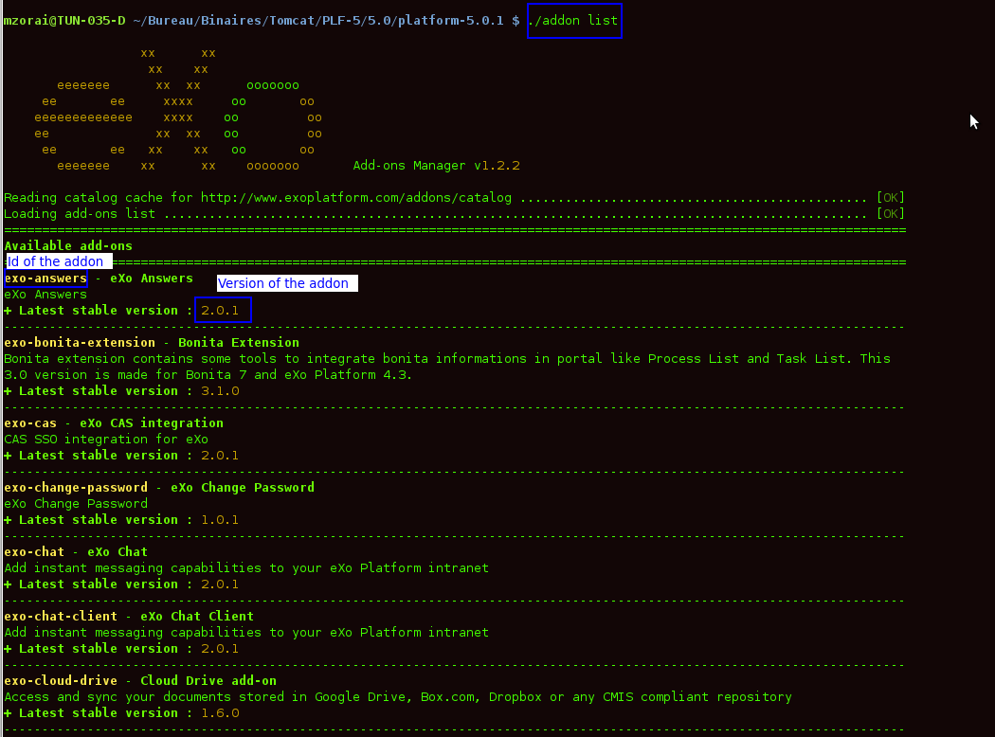This screenshot has width=995, height=737.
Task: Click the 'eXo CAS integration' title
Action: (151, 423)
